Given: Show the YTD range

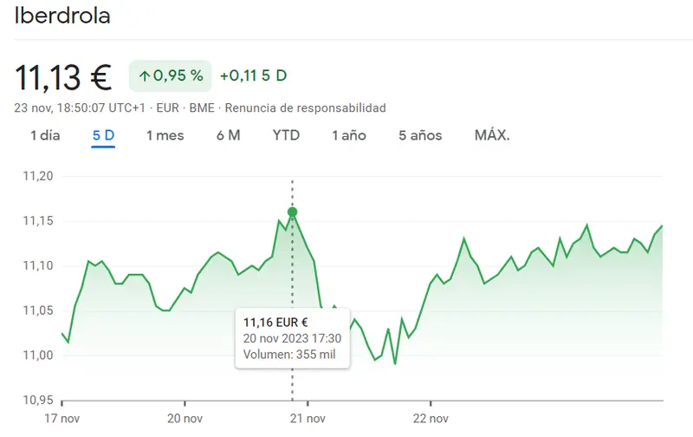Looking at the screenshot, I should point(286,135).
